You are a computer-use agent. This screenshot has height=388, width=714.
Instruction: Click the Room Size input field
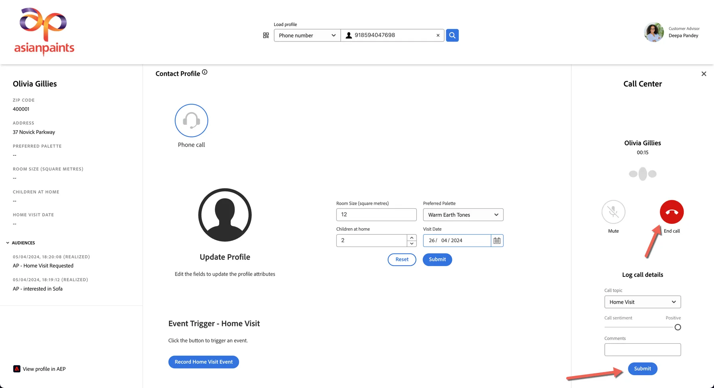(376, 215)
